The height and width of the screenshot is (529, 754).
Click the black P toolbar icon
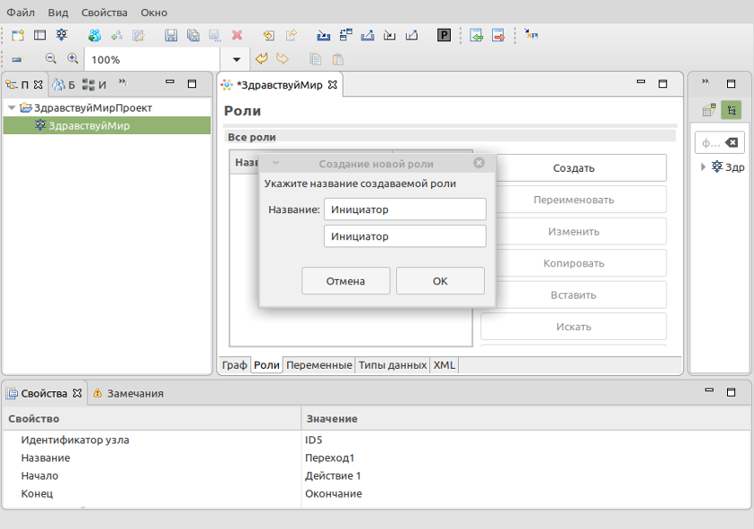point(444,35)
